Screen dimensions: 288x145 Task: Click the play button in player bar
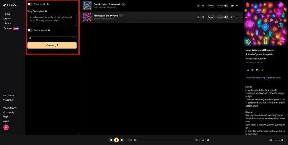pos(116,140)
